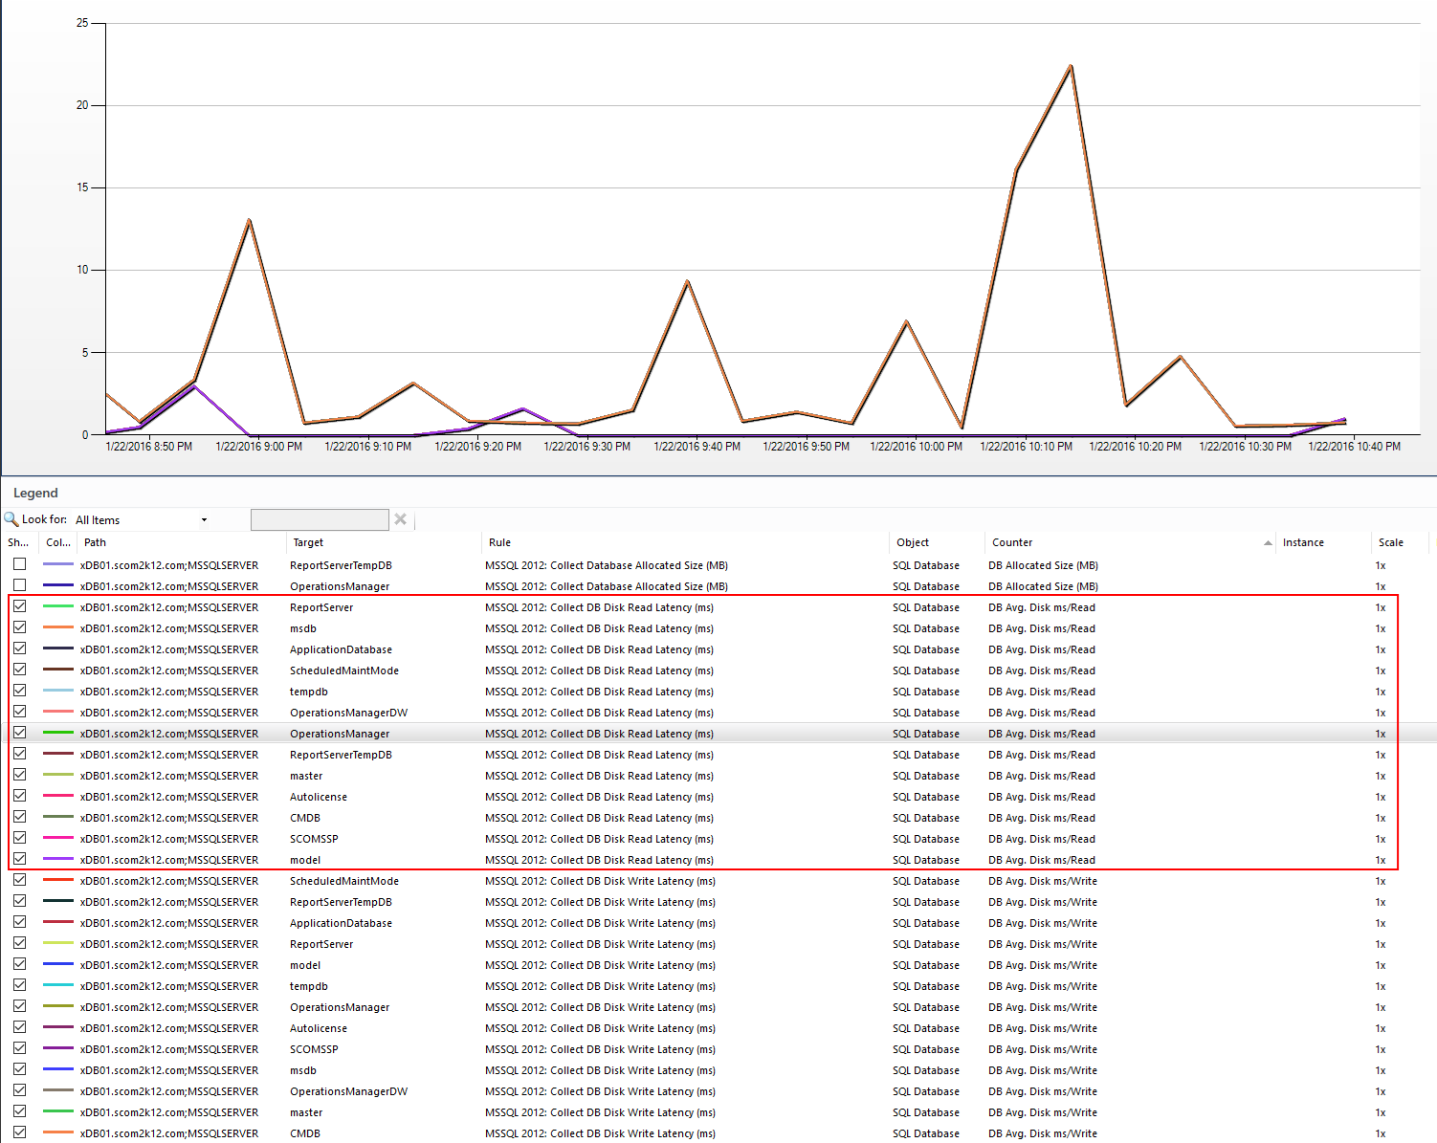Click the 1/22/2016 9:00 PM axis label
Image resolution: width=1437 pixels, height=1143 pixels.
pos(258,446)
